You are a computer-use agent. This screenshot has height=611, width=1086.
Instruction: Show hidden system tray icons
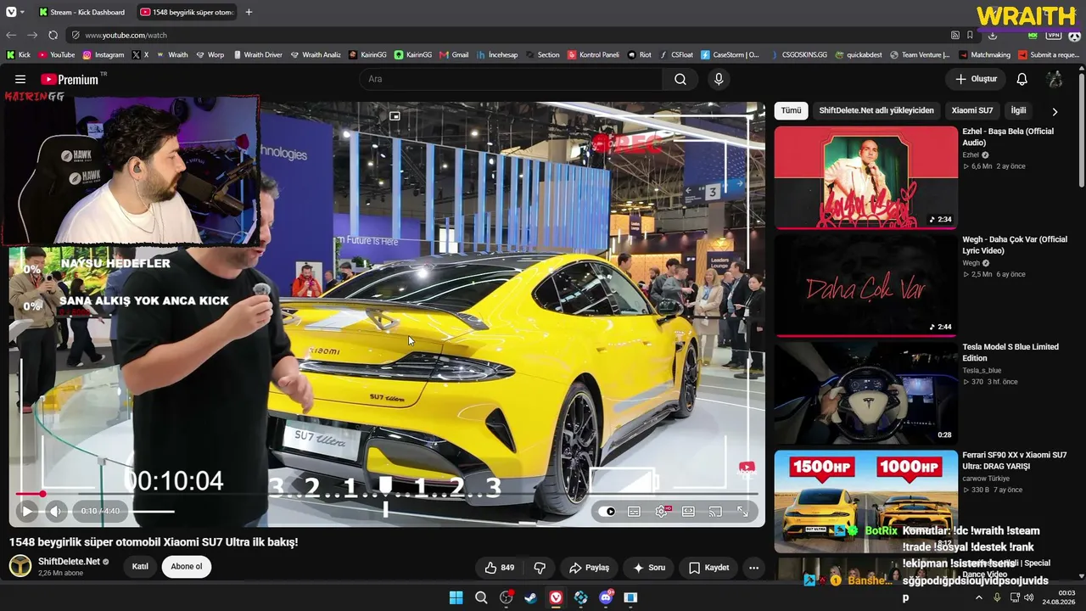[978, 597]
